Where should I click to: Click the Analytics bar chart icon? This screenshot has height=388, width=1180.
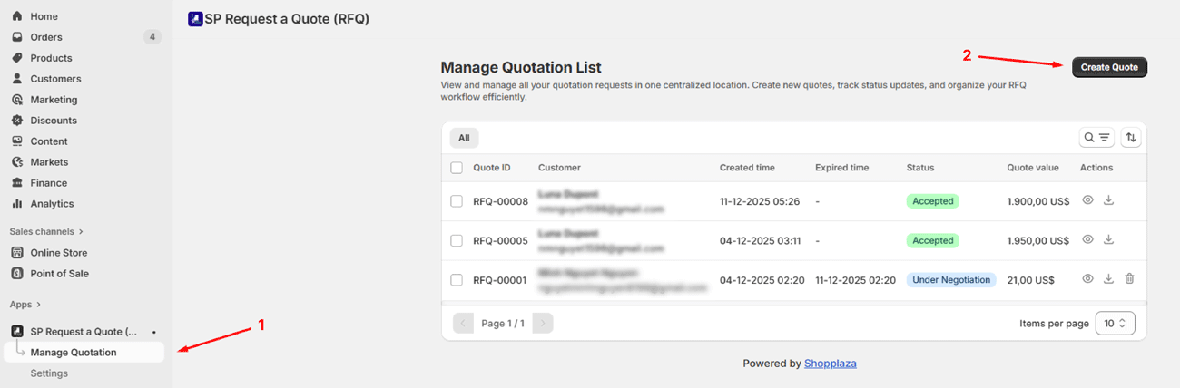(x=16, y=204)
